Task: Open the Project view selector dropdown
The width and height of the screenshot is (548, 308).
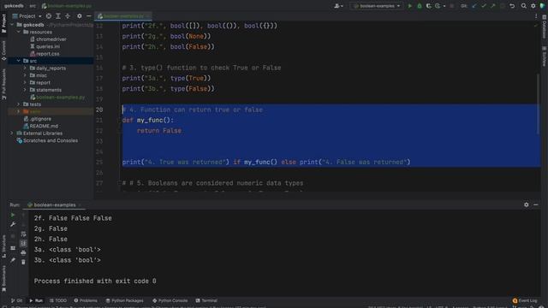Action: [27, 16]
